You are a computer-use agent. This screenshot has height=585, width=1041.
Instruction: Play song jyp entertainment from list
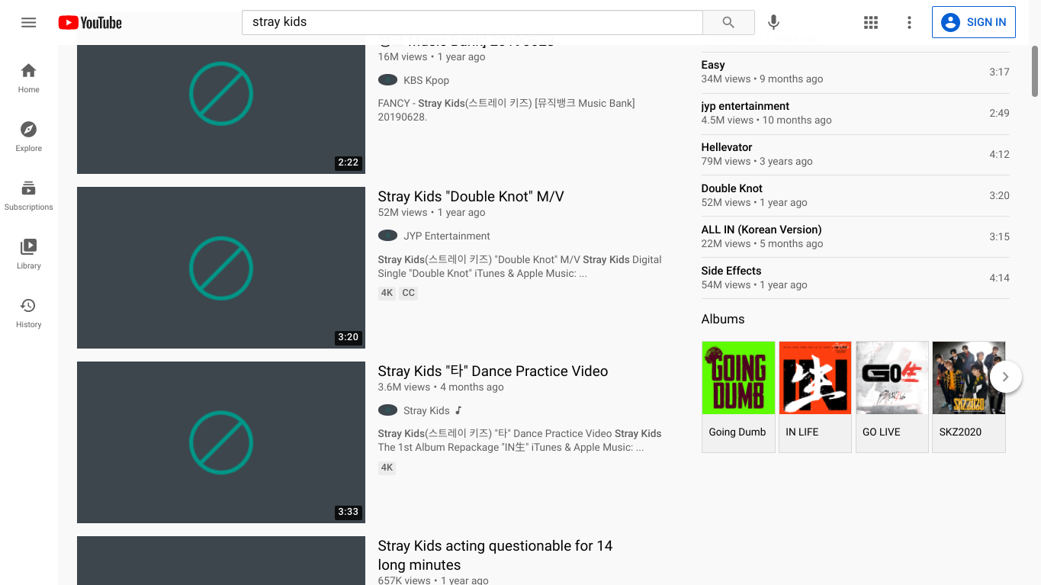[856, 113]
